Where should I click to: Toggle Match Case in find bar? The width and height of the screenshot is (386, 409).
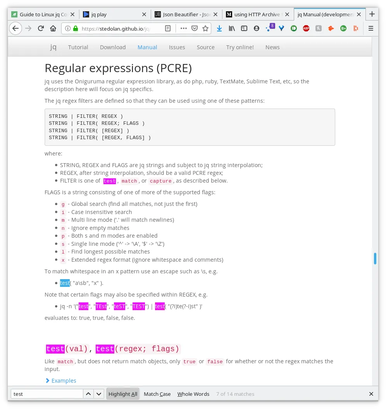point(157,394)
